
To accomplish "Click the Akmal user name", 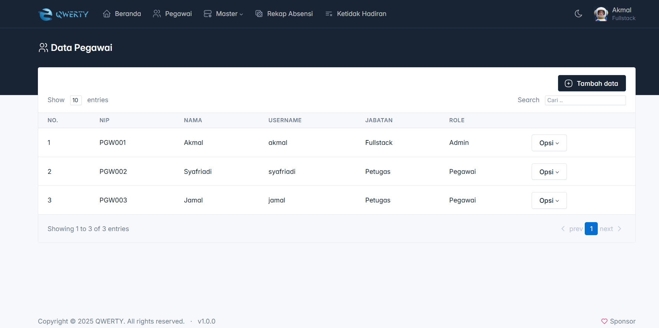I will pos(622,10).
